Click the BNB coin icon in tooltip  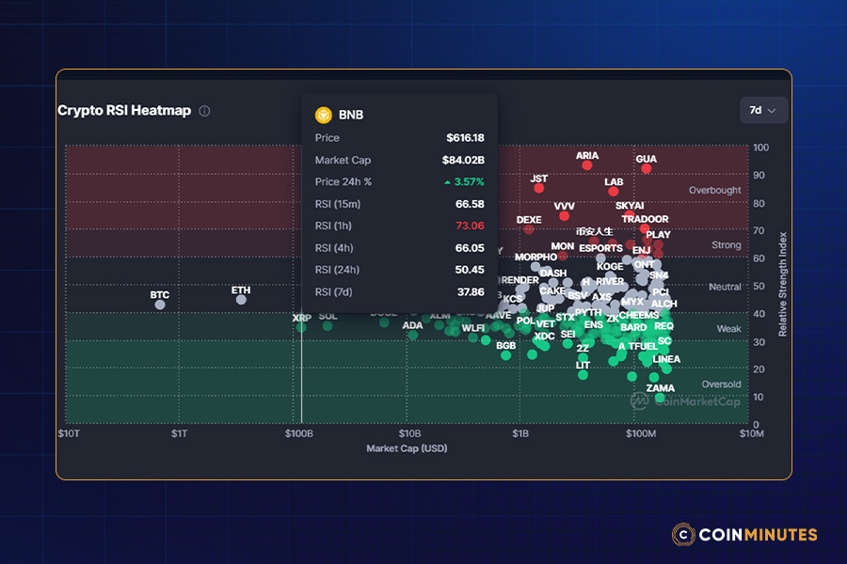coord(323,115)
